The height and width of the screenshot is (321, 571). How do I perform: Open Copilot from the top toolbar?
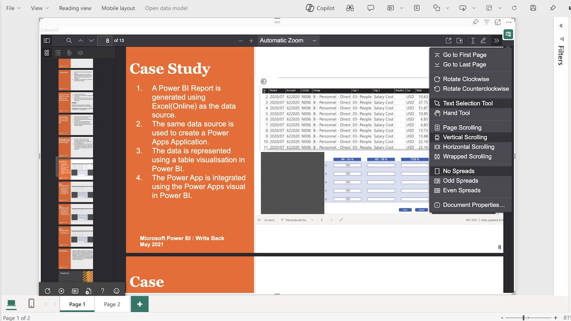pyautogui.click(x=320, y=8)
